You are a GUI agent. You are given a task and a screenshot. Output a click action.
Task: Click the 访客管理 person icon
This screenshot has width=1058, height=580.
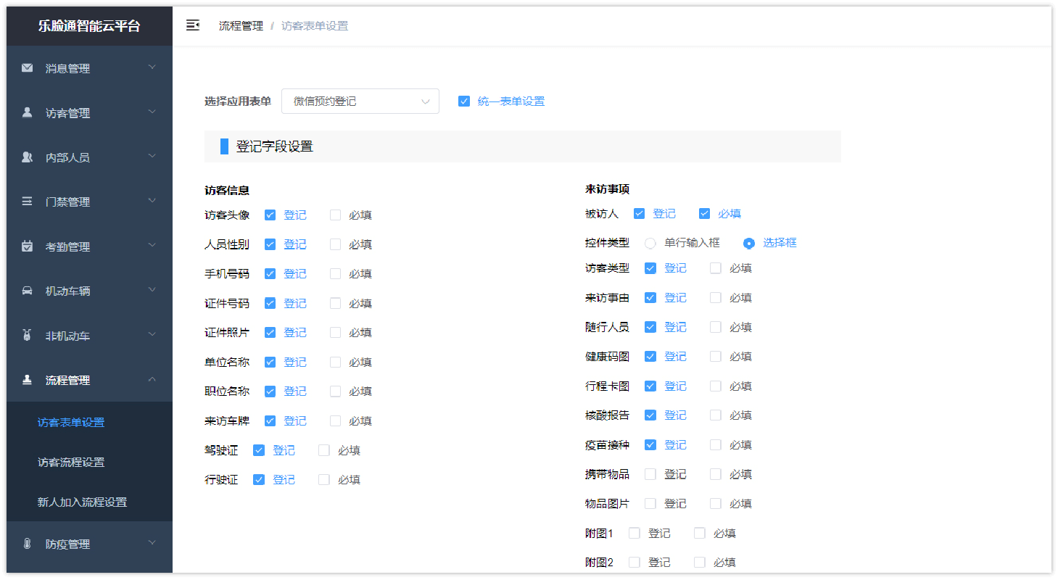point(27,112)
